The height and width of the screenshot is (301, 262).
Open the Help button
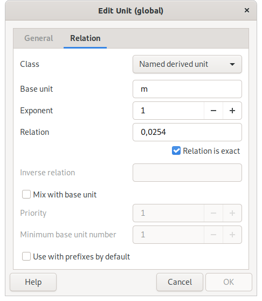click(33, 282)
